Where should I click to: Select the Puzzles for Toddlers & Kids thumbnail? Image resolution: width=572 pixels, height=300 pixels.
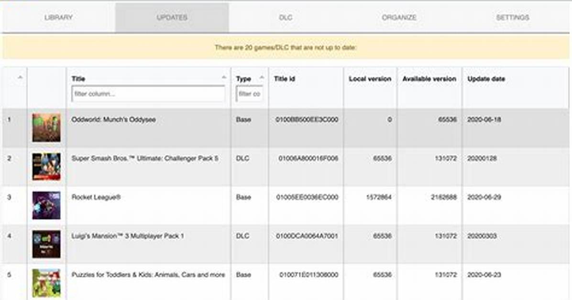point(46,283)
